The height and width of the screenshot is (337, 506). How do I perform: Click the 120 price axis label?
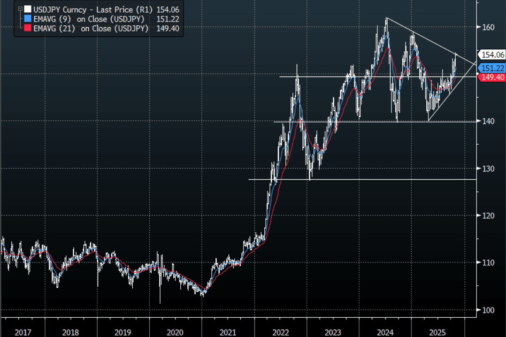[x=488, y=215]
